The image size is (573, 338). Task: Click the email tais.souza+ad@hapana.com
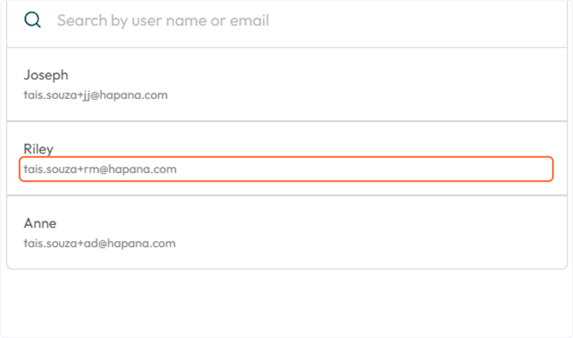[x=100, y=244]
